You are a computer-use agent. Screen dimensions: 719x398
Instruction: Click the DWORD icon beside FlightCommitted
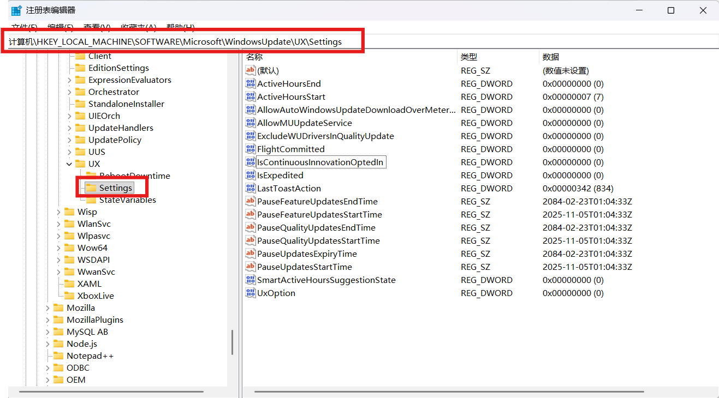(251, 149)
